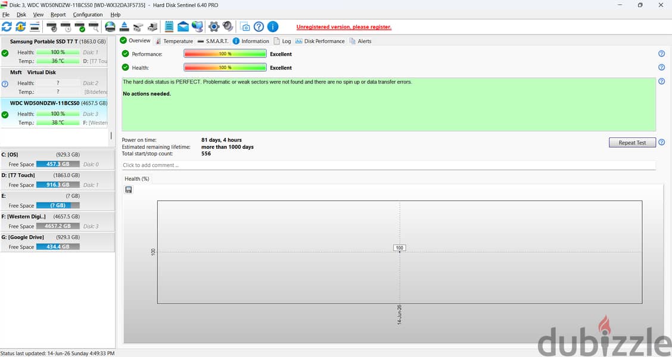Image resolution: width=672 pixels, height=357 pixels.
Task: Click the blue eject disk icon
Action: click(125, 27)
